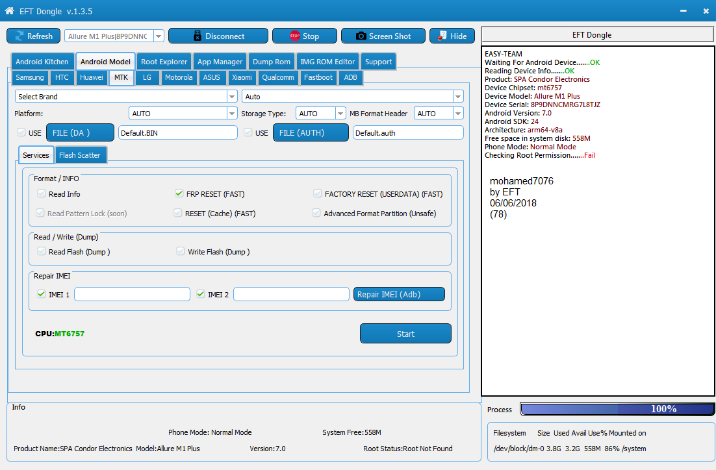
Task: Switch to Flash Scatter sub-tab
Action: tap(79, 155)
